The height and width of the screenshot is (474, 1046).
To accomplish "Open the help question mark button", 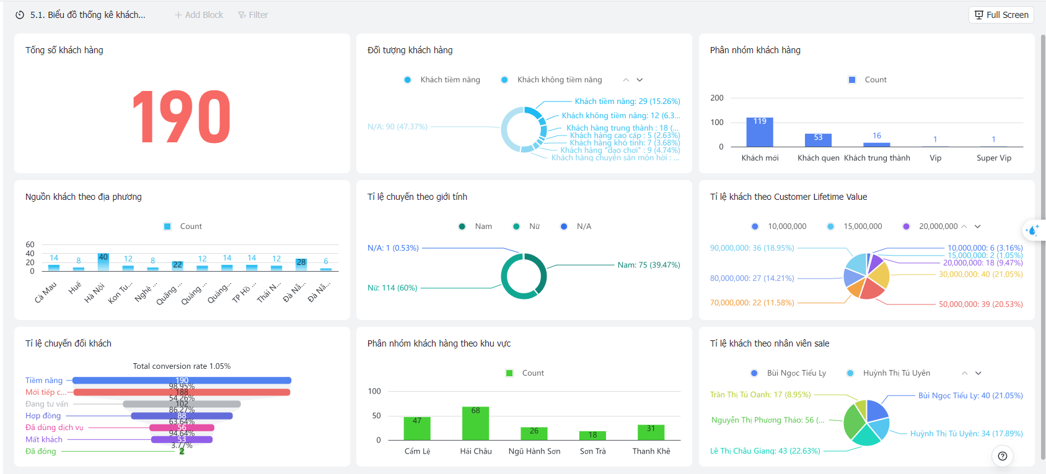I will point(1003,456).
